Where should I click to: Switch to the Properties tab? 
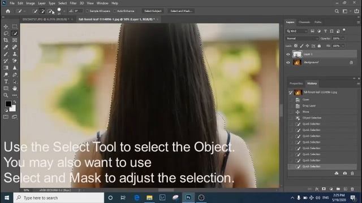[296, 83]
